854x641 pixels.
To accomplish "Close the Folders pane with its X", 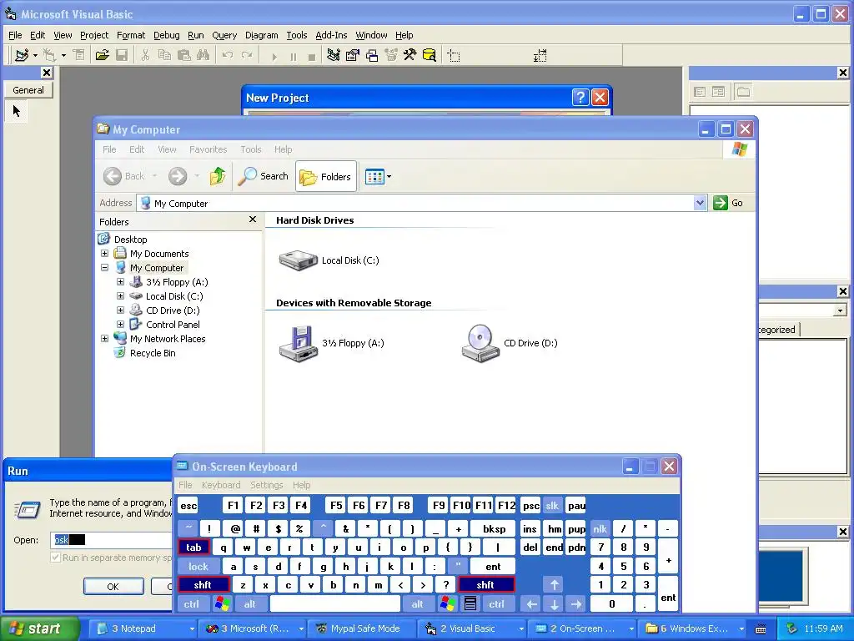I will 252,220.
